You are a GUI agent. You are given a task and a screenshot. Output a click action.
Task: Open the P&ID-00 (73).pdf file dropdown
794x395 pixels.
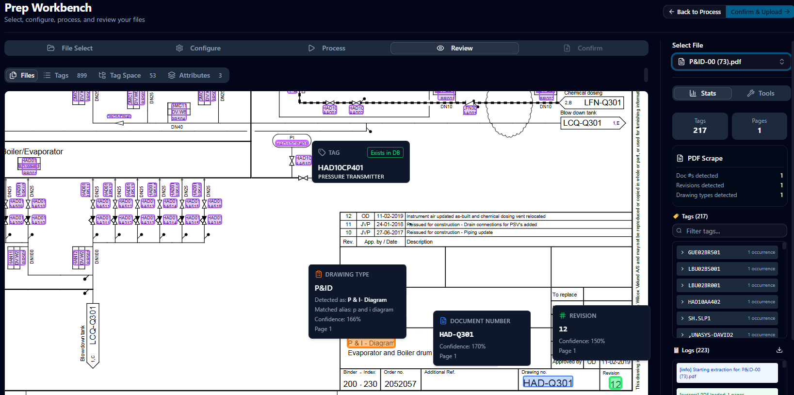(x=731, y=62)
